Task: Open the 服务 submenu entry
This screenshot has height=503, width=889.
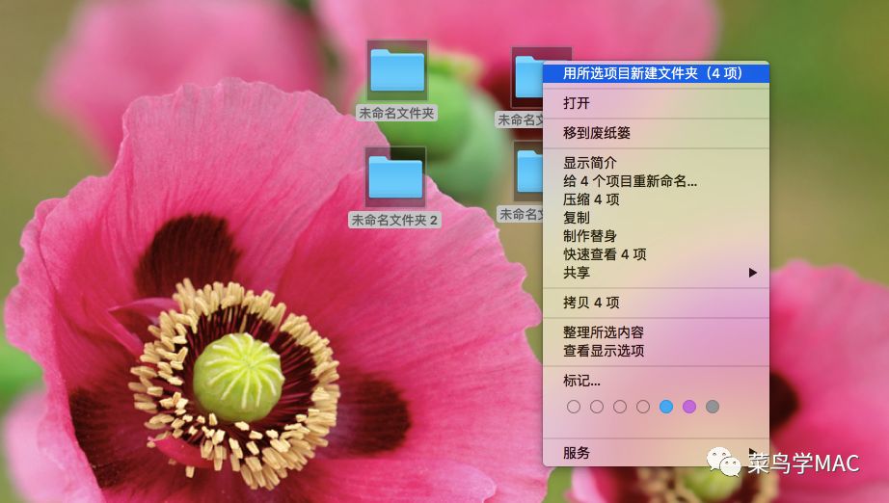Action: click(656, 453)
